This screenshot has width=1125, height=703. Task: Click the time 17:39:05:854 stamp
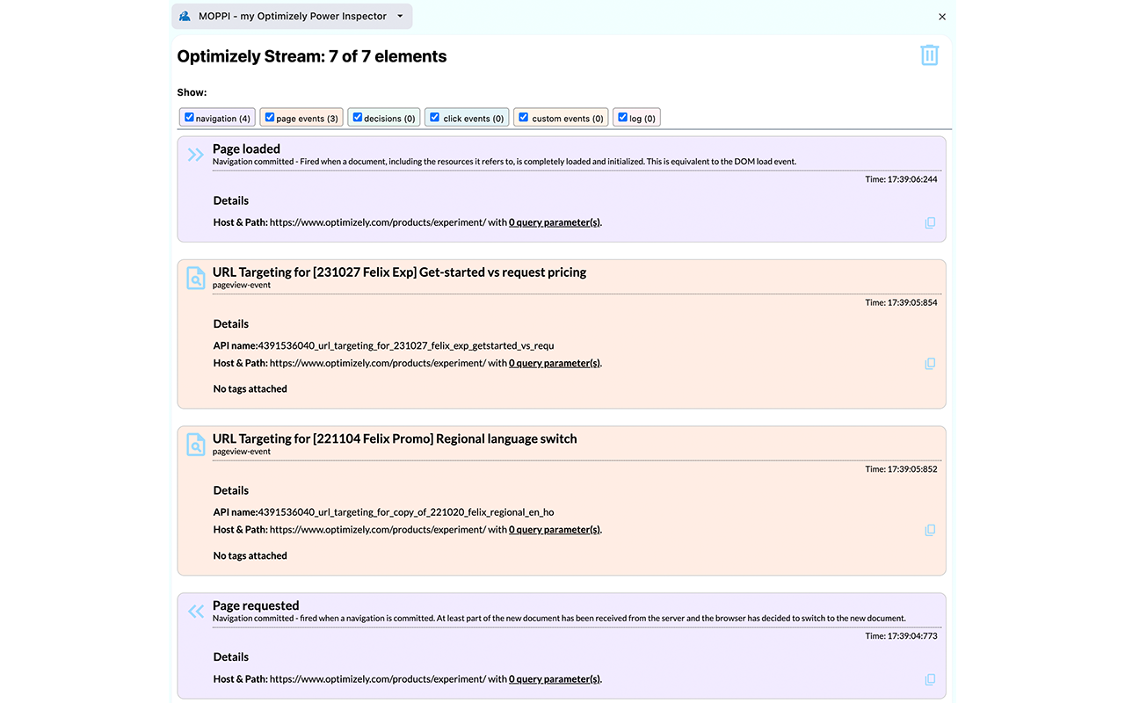901,302
